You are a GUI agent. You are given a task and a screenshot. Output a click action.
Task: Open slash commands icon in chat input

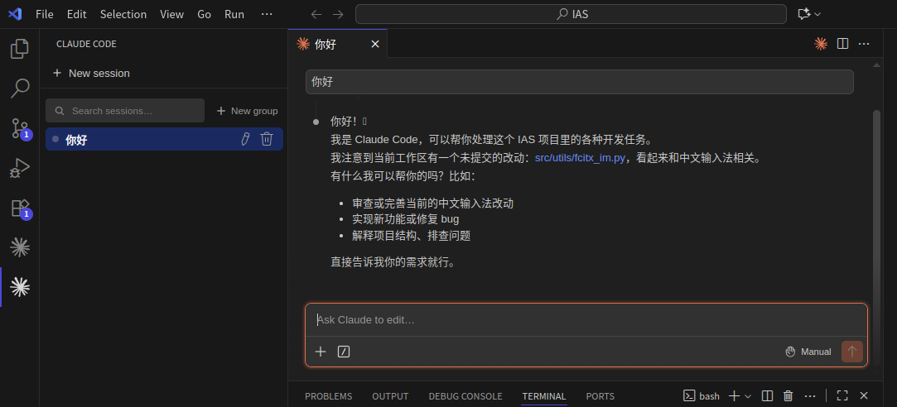[343, 352]
